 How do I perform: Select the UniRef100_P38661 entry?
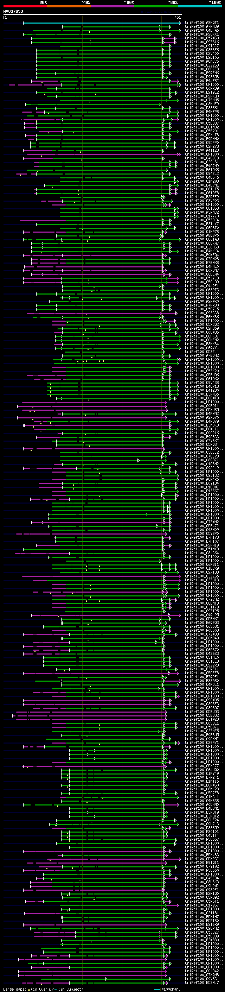click(202, 108)
